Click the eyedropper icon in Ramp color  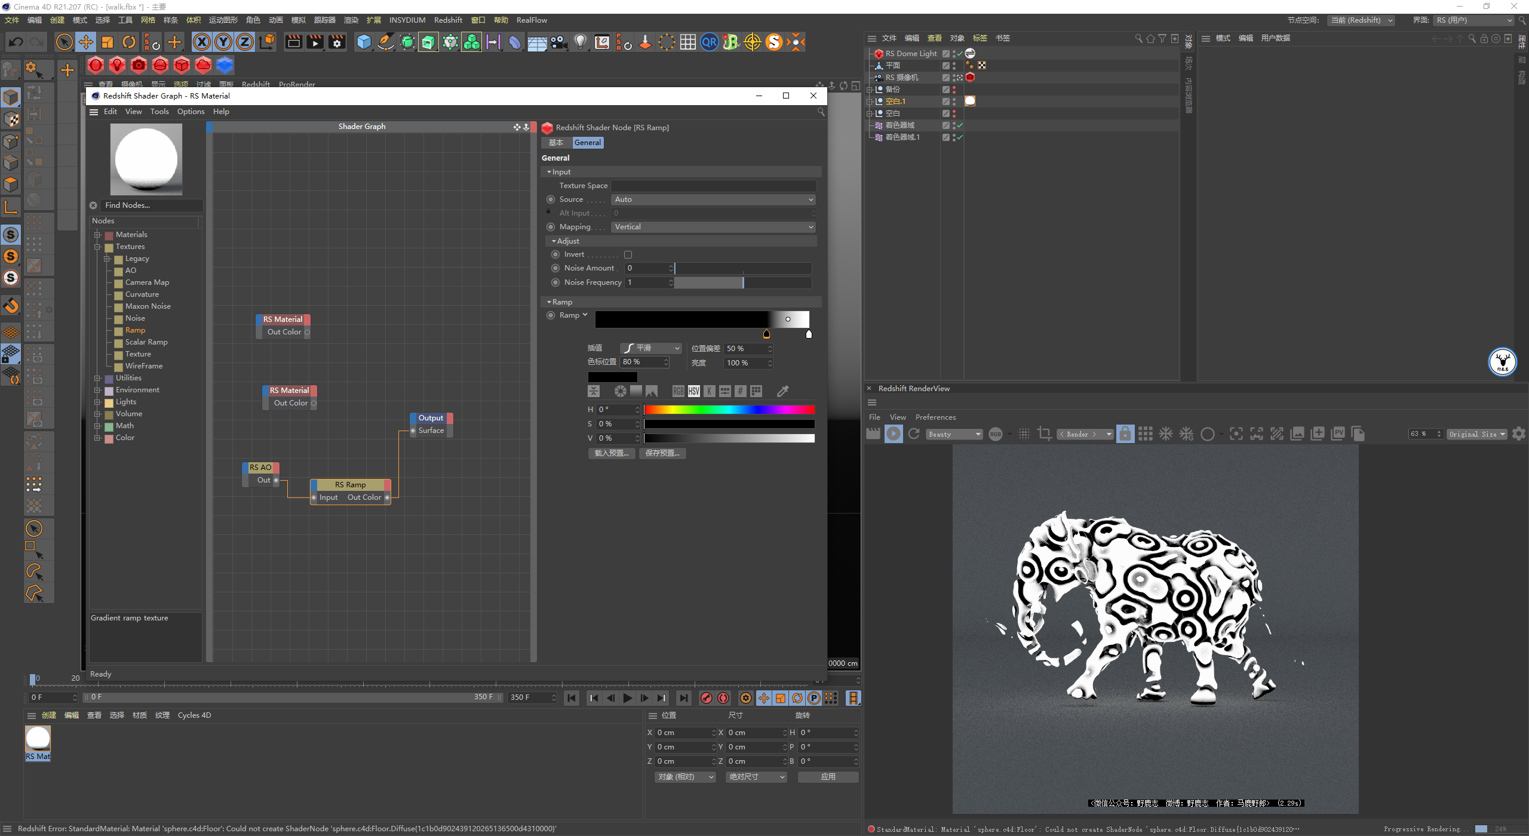782,391
